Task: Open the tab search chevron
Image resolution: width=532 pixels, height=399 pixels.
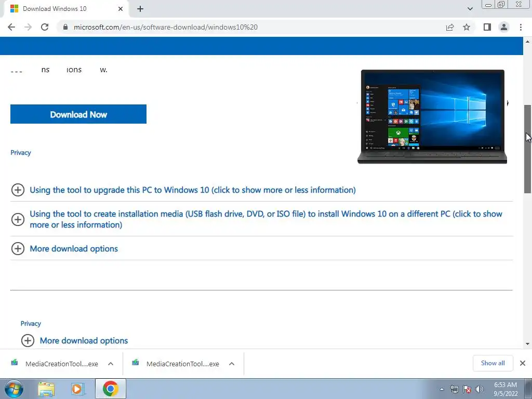Action: point(470,9)
